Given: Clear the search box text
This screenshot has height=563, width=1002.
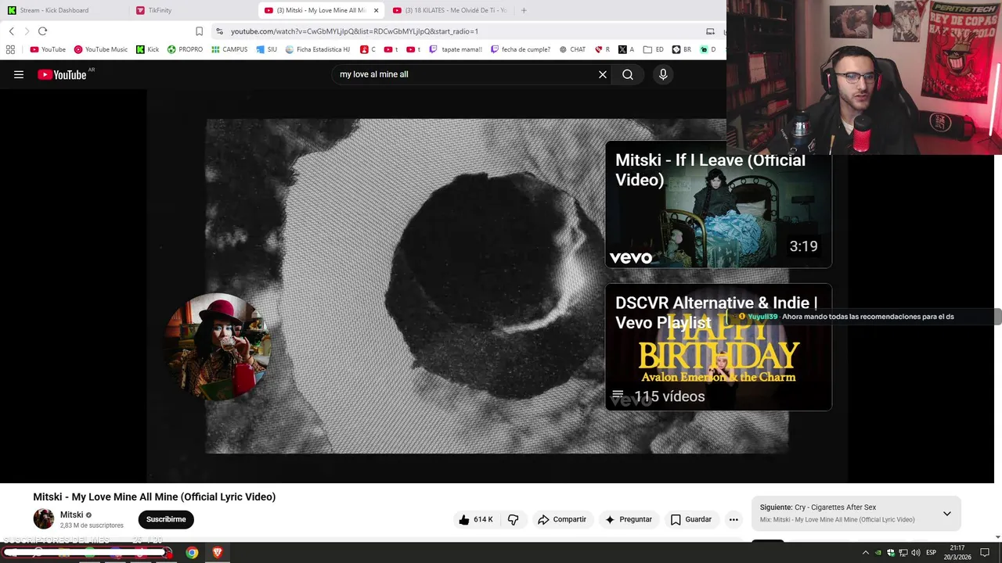Looking at the screenshot, I should coord(603,74).
